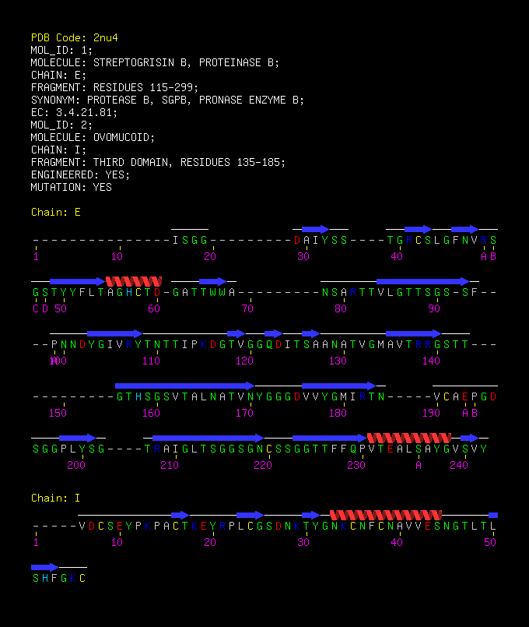Click the strand arrow above GGTTFFQ
This screenshot has height=627, width=529.
[330, 438]
